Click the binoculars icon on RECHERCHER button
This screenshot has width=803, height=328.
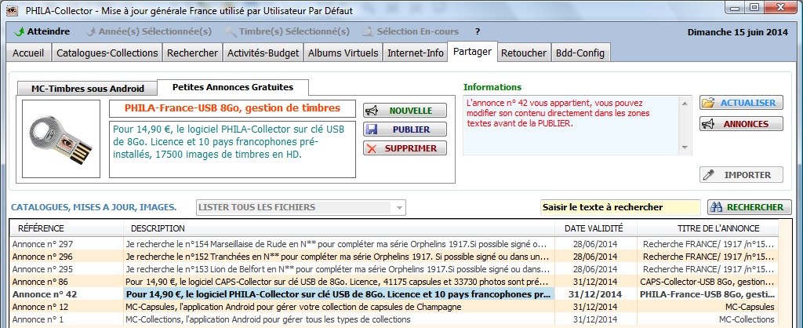[717, 208]
